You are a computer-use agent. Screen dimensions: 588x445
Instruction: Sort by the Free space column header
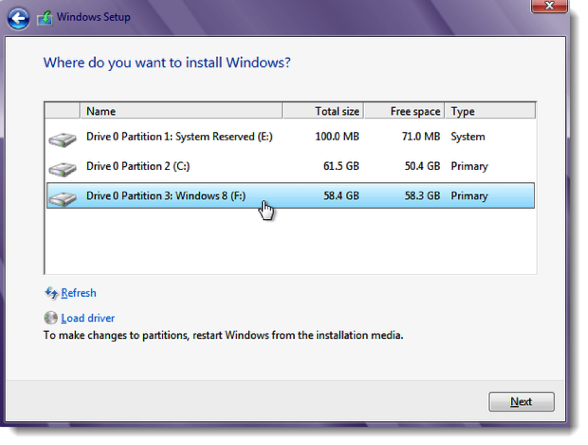(x=404, y=111)
